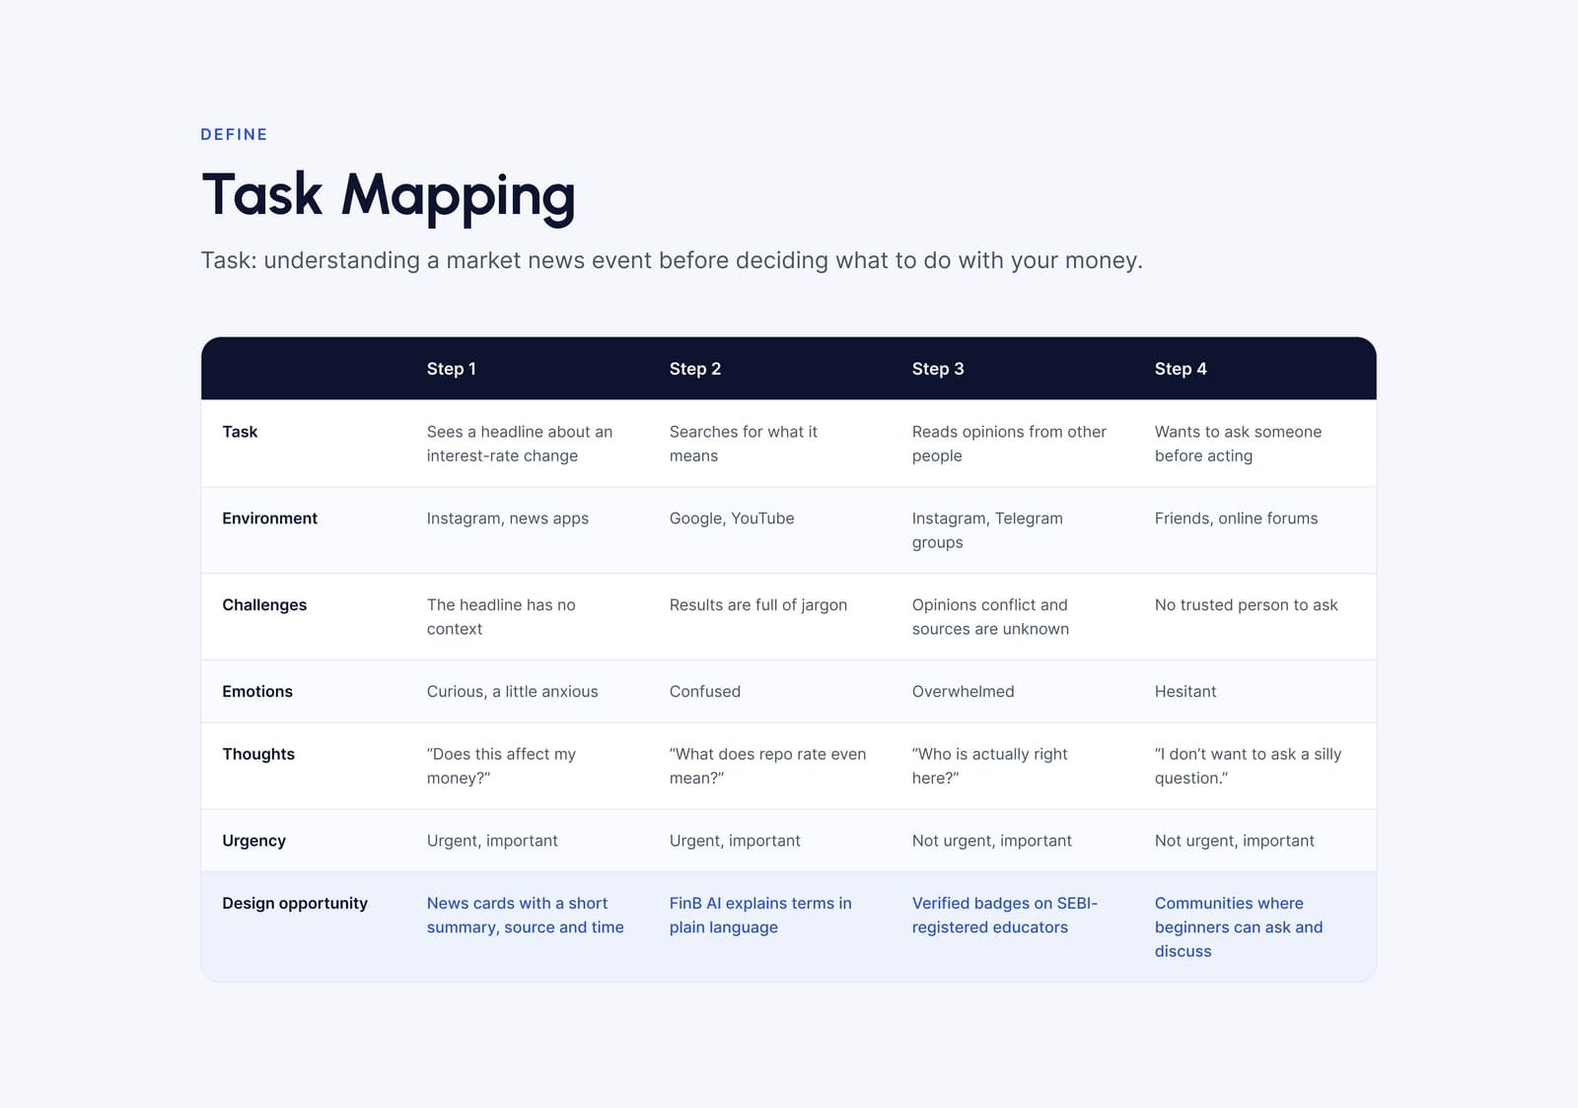1578x1108 pixels.
Task: Select 'No trusted person to ask' cell
Action: (x=1247, y=605)
